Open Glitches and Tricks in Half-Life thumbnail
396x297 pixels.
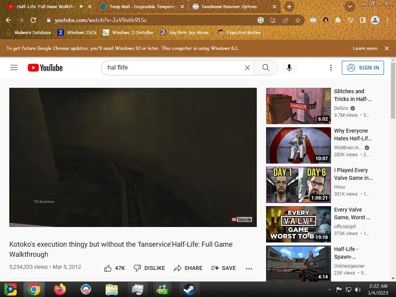(x=298, y=106)
